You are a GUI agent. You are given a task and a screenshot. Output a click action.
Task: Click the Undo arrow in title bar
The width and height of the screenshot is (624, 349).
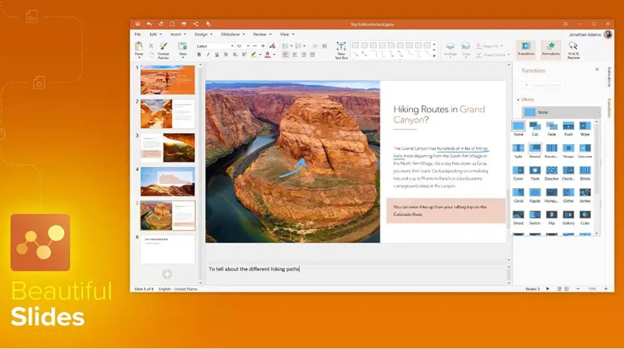pos(149,24)
